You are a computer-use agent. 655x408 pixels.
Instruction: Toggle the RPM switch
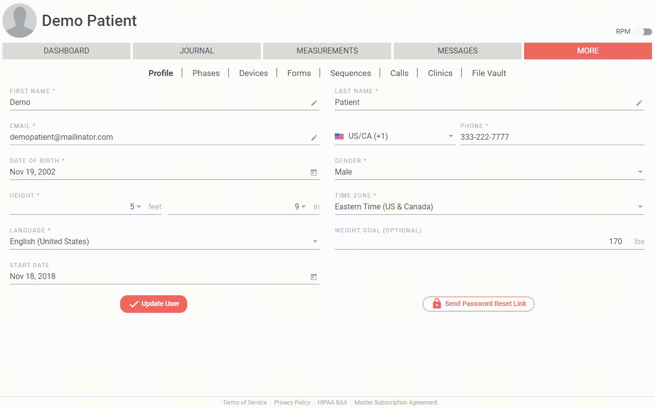pos(643,32)
